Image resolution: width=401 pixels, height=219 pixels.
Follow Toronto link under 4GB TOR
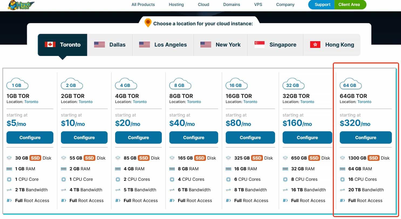click(x=140, y=102)
